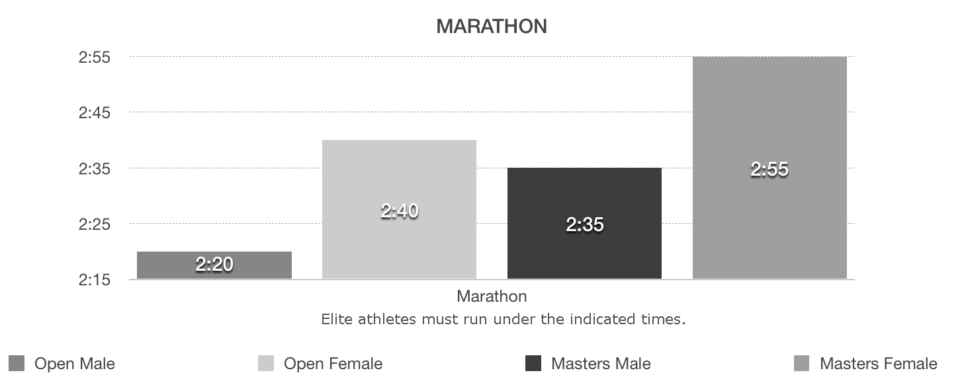Select the Masters Male legend color swatch
966x383 pixels.
533,363
